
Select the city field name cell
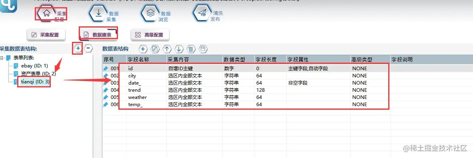[x=147, y=75]
